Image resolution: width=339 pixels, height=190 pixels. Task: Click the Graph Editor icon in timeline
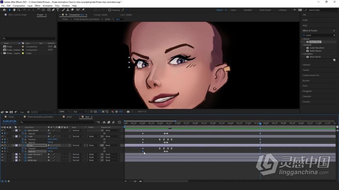pyautogui.click(x=119, y=122)
